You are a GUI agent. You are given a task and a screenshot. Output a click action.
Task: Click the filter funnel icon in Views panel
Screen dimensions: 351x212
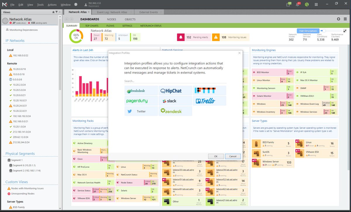coord(56,12)
